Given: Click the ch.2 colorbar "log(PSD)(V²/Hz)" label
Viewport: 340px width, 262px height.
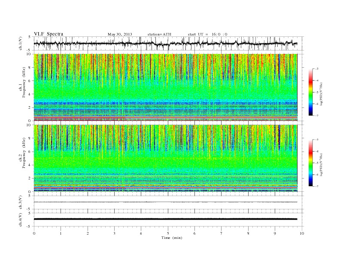Looking at the screenshot, I should [322, 164].
